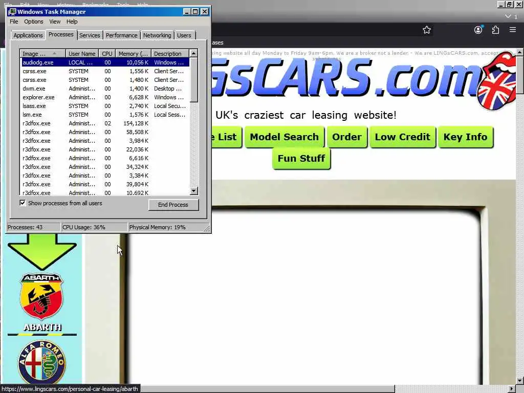
Task: Sort processes by Memory column
Action: coord(133,53)
